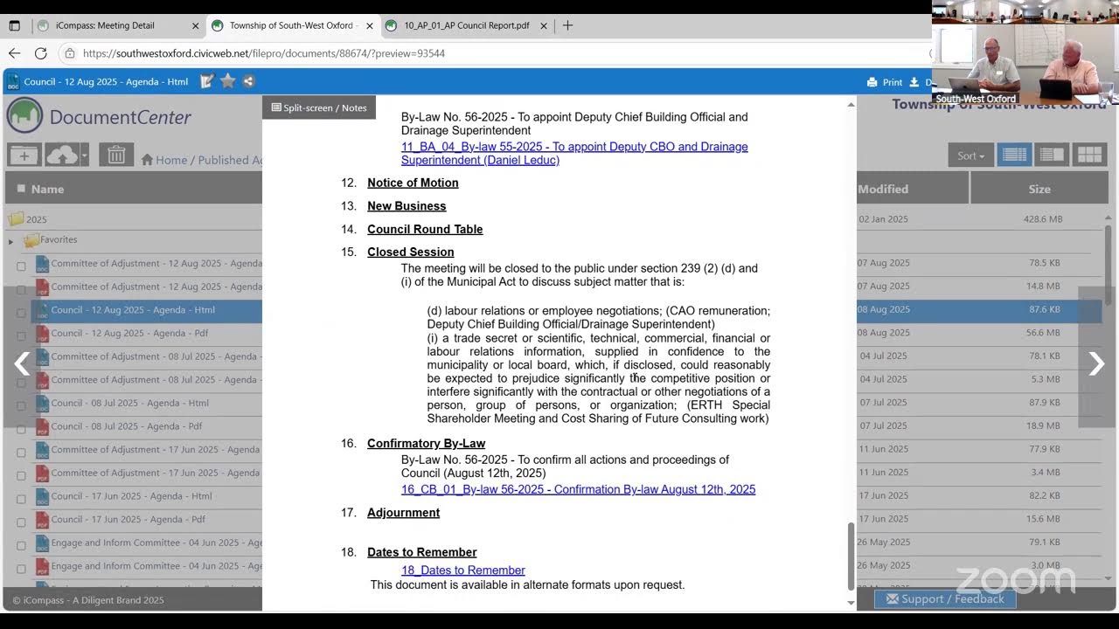Click the Notice of Motion heading
This screenshot has height=629, width=1119.
[x=413, y=183]
